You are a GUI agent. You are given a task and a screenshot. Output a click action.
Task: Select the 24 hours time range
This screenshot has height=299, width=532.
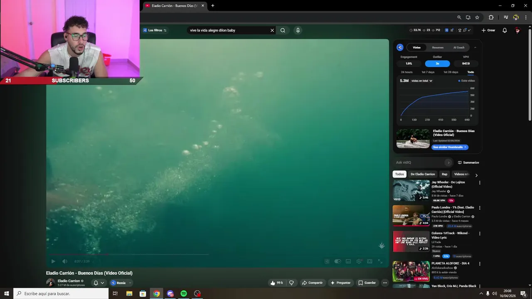point(406,72)
